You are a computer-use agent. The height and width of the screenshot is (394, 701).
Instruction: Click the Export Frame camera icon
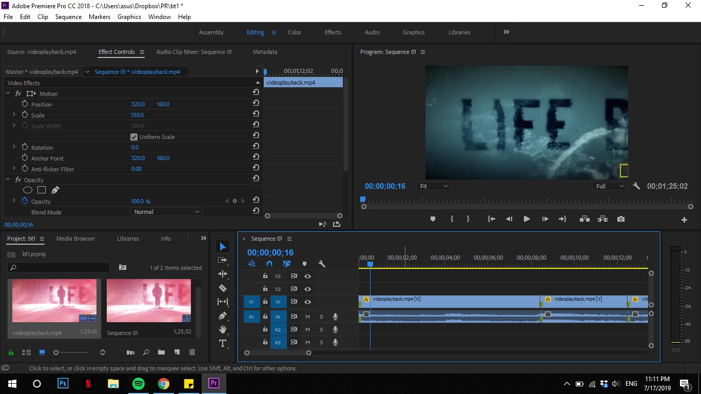tap(621, 219)
